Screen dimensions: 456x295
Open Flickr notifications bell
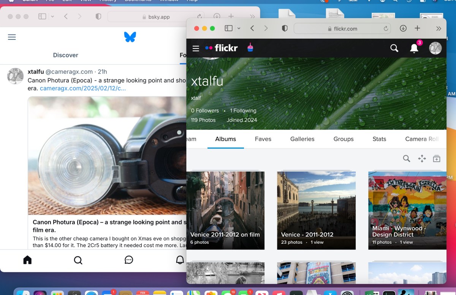click(x=414, y=48)
